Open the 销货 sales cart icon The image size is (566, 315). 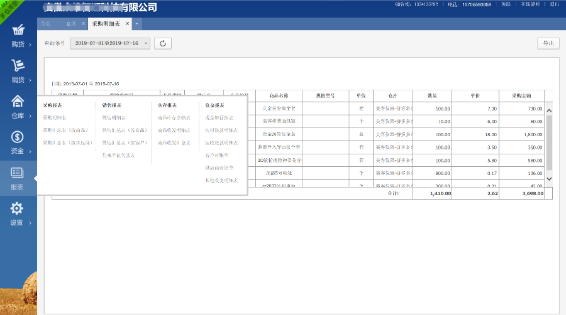tap(18, 67)
